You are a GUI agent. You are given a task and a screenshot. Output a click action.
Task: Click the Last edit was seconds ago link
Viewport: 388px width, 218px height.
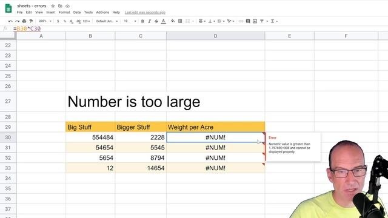pos(145,12)
